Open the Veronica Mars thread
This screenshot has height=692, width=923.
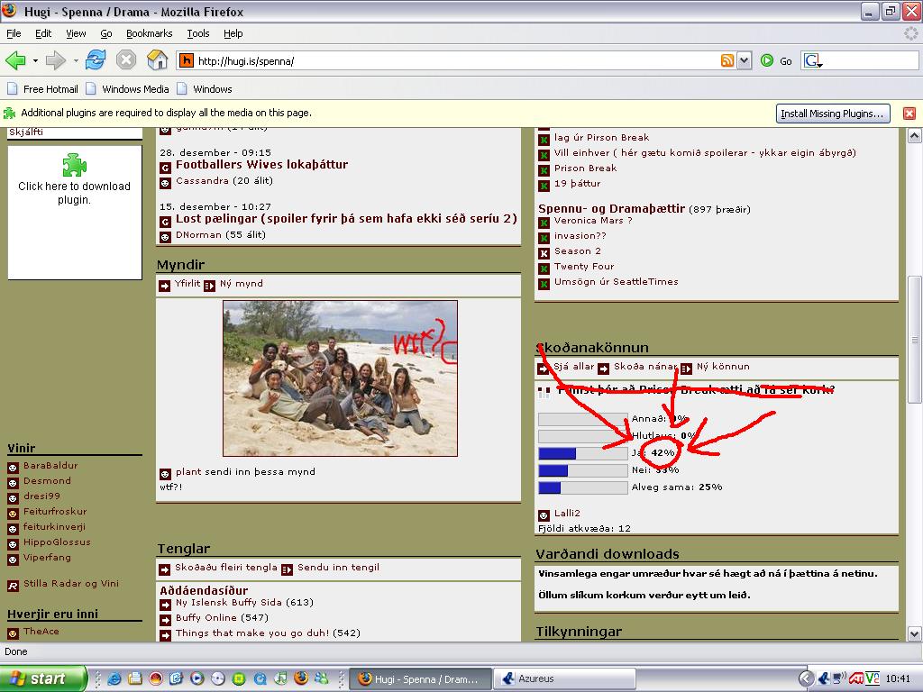click(x=593, y=221)
